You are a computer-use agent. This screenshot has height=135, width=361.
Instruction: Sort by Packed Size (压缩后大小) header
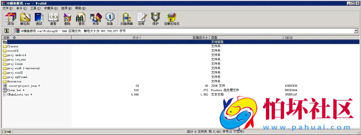click(x=175, y=37)
